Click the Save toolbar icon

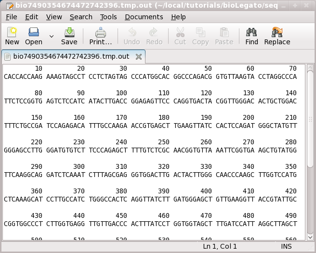[69, 32]
